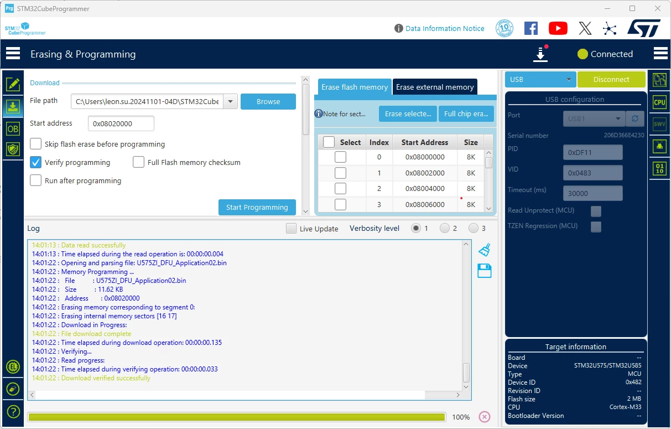Viewport: 671px width, 429px height.
Task: Click the Index column header
Action: [379, 142]
